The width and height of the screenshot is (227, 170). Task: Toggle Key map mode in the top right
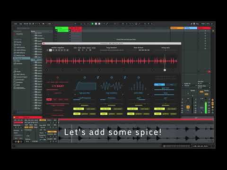(x=197, y=24)
